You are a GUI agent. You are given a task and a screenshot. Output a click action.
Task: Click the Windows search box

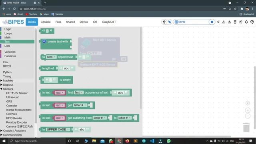36,141
